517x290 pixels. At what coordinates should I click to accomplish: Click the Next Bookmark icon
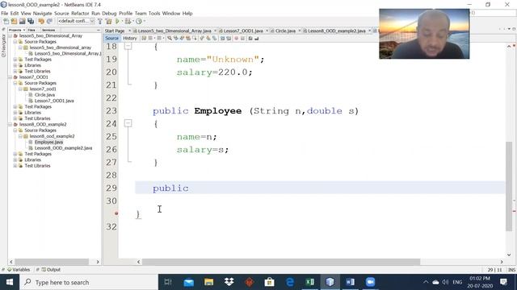coord(208,39)
